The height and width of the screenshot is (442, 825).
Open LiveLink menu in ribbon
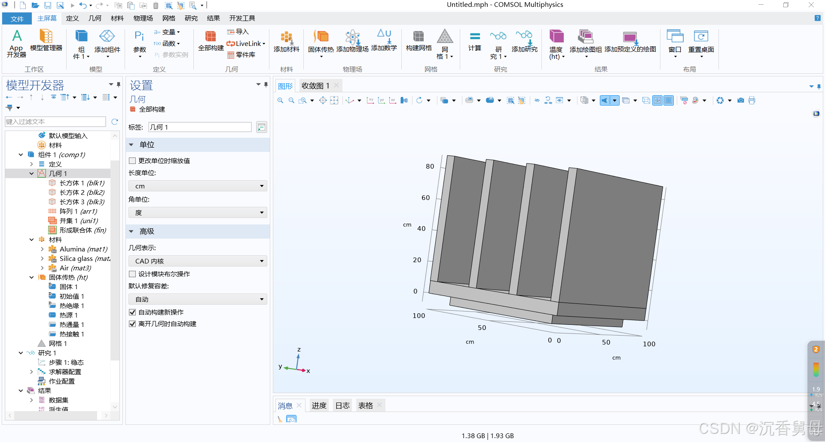click(246, 44)
